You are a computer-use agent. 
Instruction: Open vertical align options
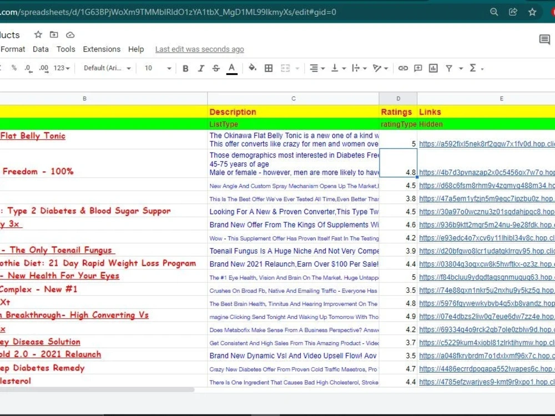[338, 68]
